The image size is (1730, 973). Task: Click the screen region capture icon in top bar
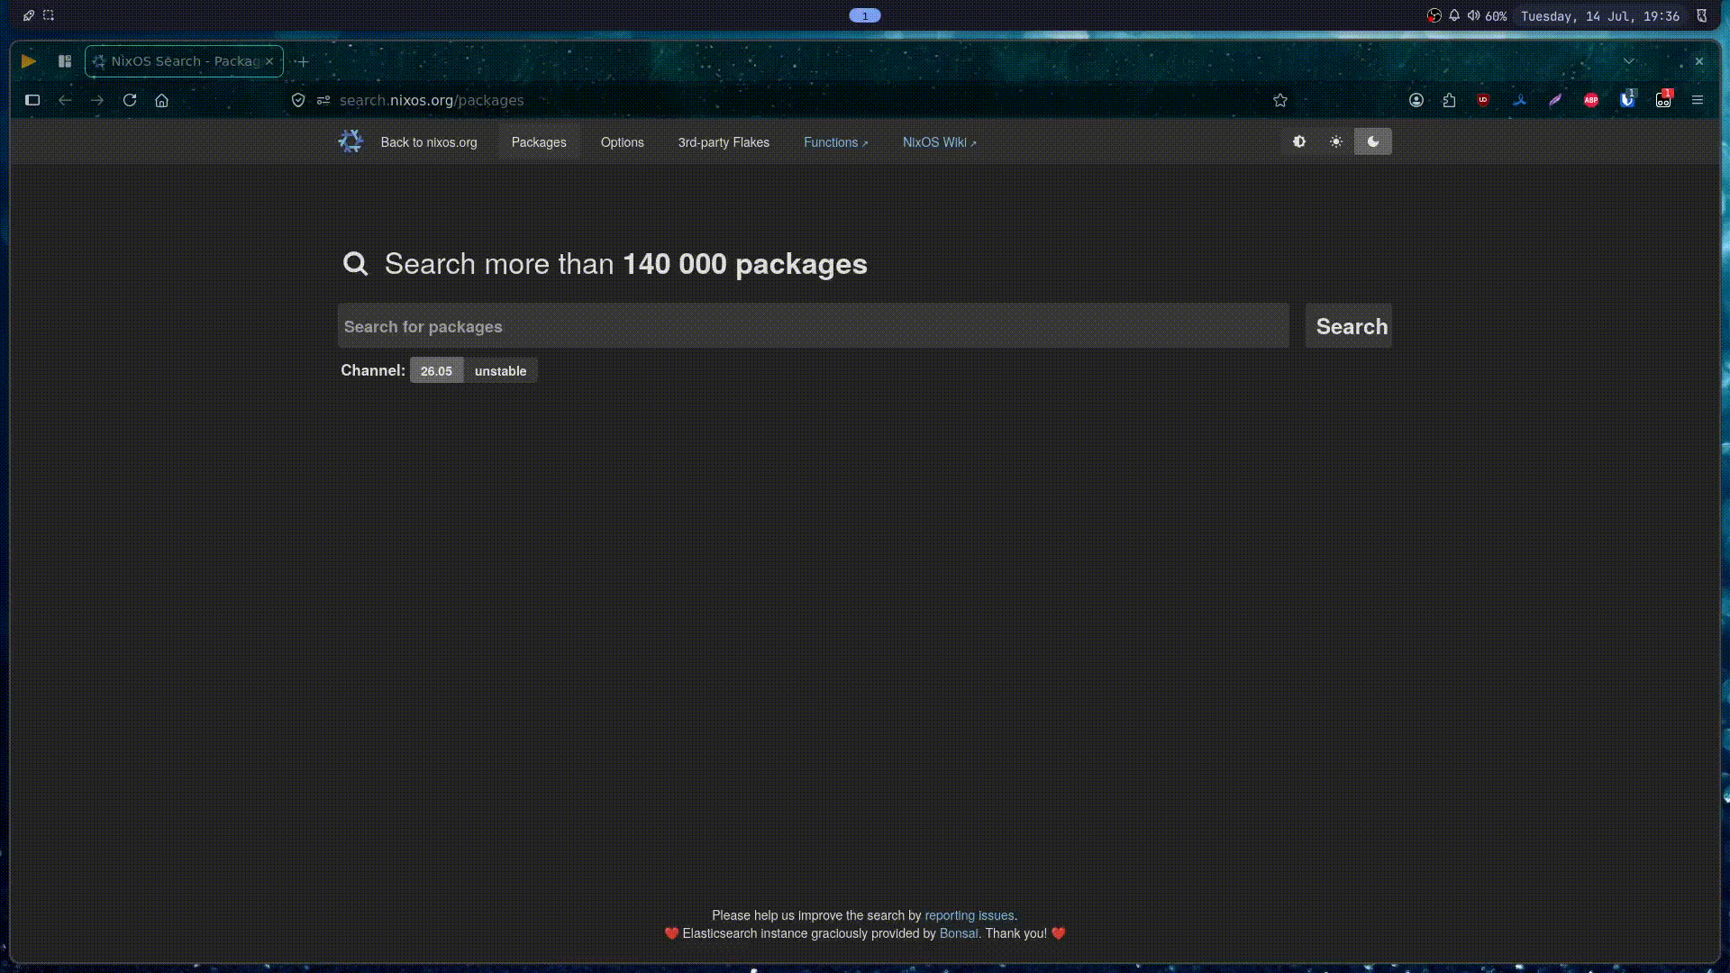(x=49, y=15)
